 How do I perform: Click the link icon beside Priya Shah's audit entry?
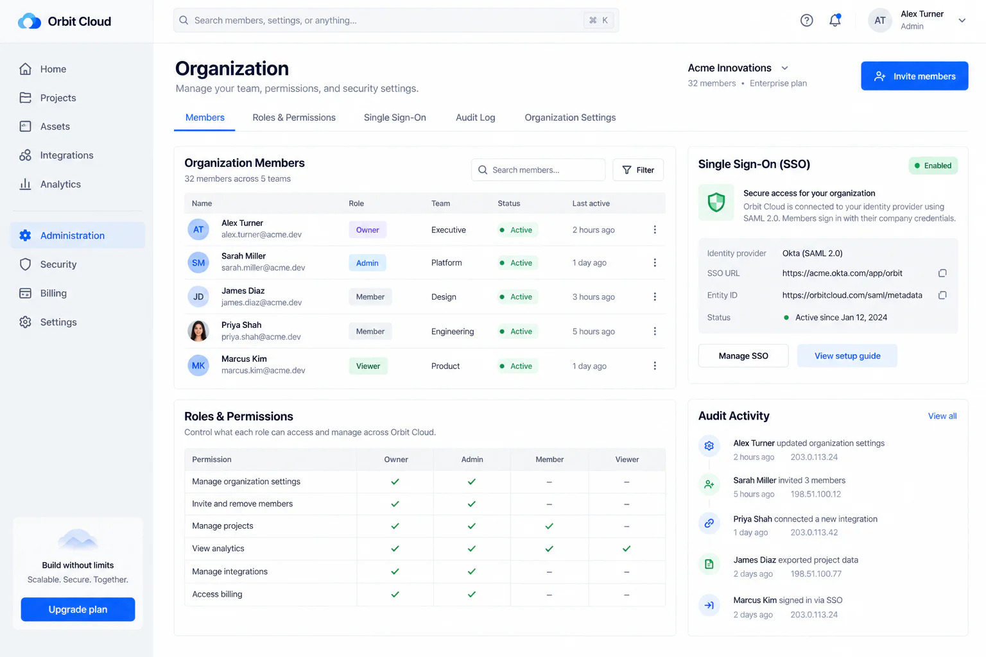coord(709,523)
